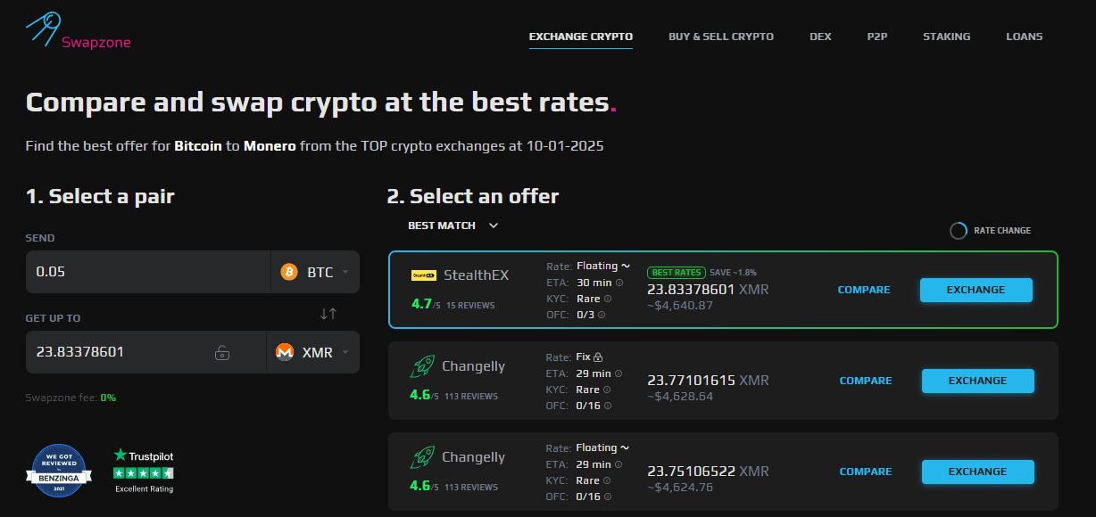Click the Bitcoin BTC coin icon
Screen dimensions: 1096x517
[x=289, y=272]
